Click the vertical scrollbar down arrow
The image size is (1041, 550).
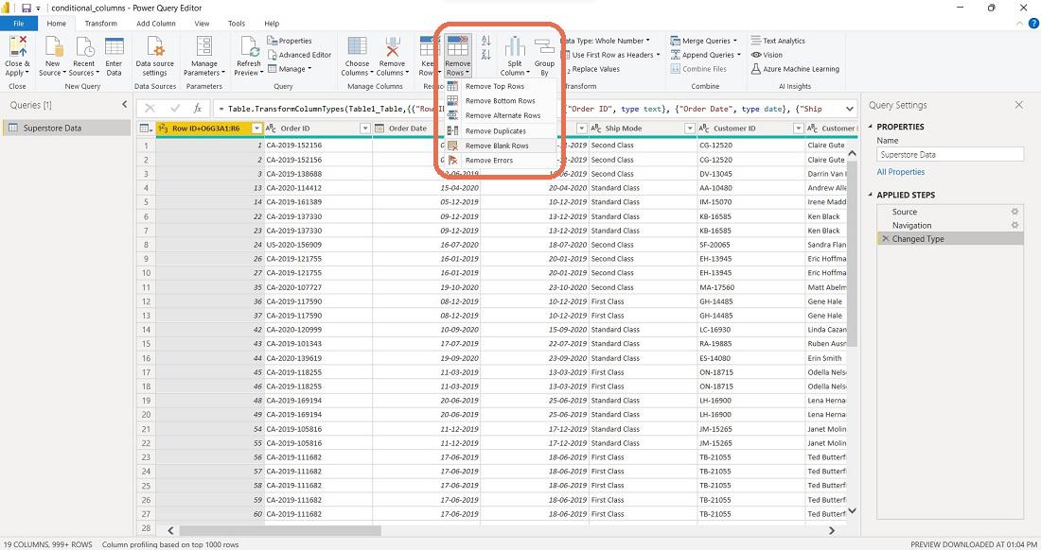coord(853,510)
